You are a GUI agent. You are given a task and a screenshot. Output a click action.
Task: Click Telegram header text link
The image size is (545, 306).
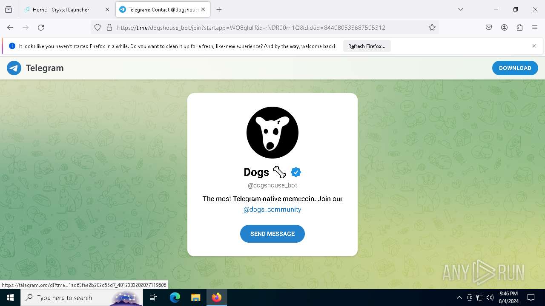pos(45,68)
